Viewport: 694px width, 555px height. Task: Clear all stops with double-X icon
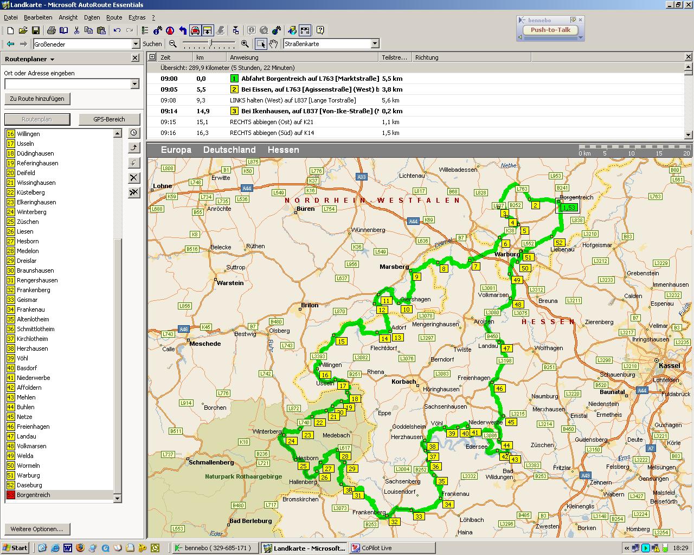click(x=134, y=192)
